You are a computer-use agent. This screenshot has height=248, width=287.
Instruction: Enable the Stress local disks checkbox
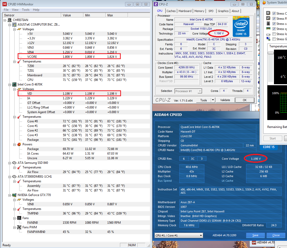pyautogui.click(x=274, y=34)
